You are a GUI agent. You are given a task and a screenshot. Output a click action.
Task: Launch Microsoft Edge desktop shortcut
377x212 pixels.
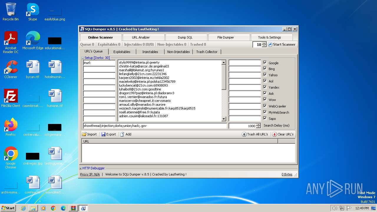(33, 41)
